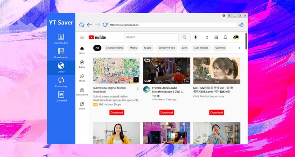Open the Friends clip thumbnail
Image resolution: width=295 pixels, height=157 pixels.
click(167, 71)
